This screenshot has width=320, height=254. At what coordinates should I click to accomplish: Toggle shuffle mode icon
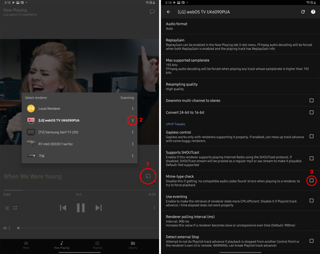[x=7, y=208]
